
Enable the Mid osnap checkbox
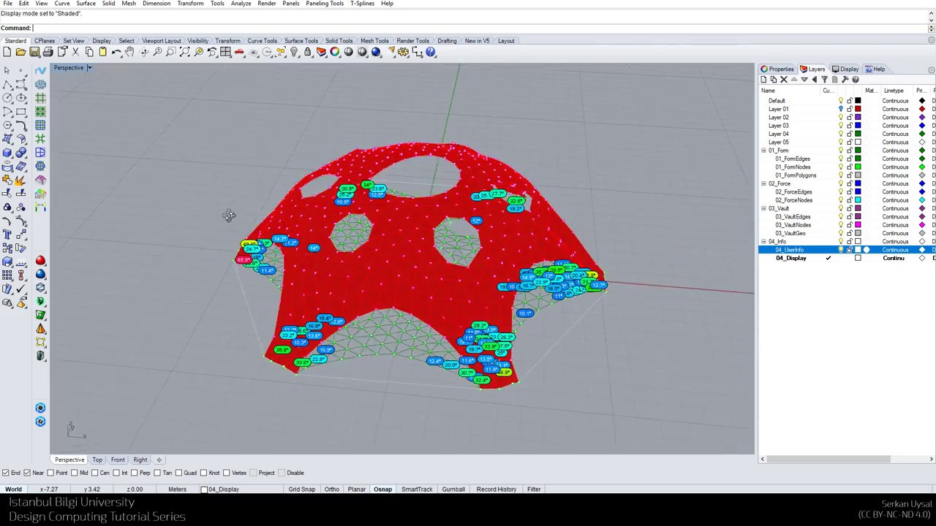(75, 473)
